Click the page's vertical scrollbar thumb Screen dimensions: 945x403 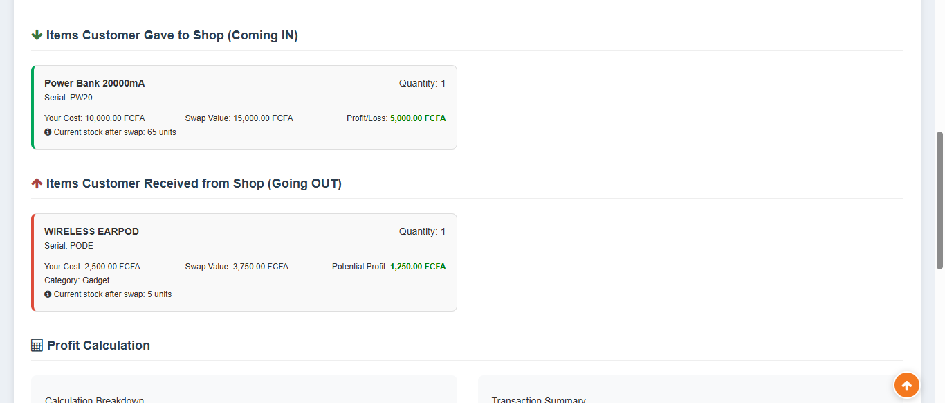pyautogui.click(x=939, y=200)
